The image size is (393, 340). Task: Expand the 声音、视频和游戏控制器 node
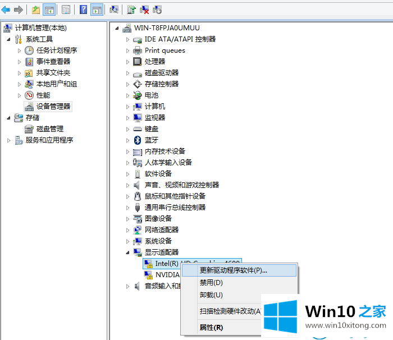click(x=127, y=185)
